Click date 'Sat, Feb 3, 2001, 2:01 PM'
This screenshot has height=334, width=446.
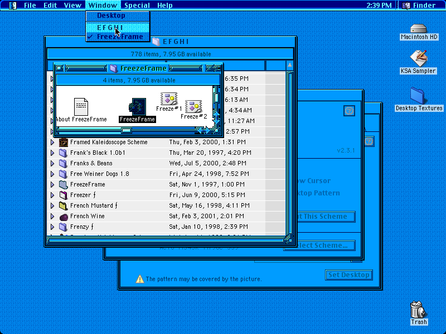pos(207,217)
